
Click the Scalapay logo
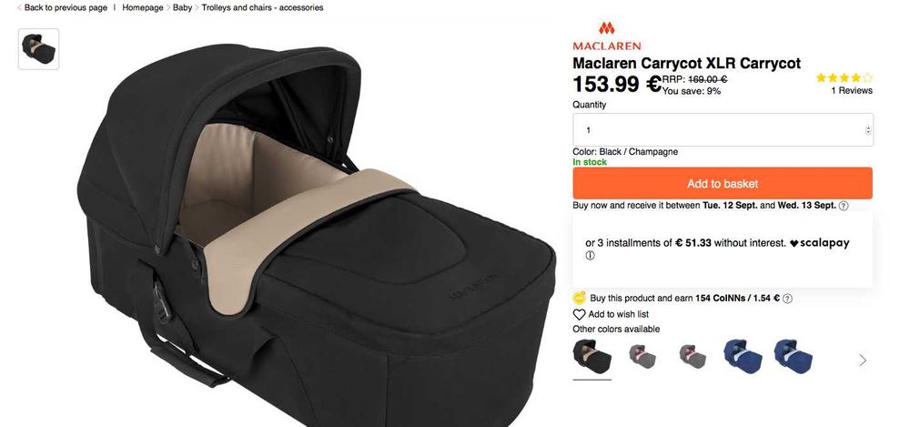pos(820,243)
